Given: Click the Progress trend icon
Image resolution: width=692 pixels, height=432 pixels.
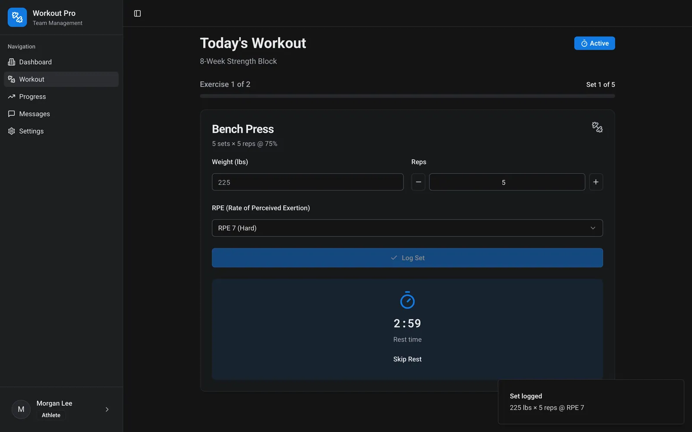Looking at the screenshot, I should [12, 97].
